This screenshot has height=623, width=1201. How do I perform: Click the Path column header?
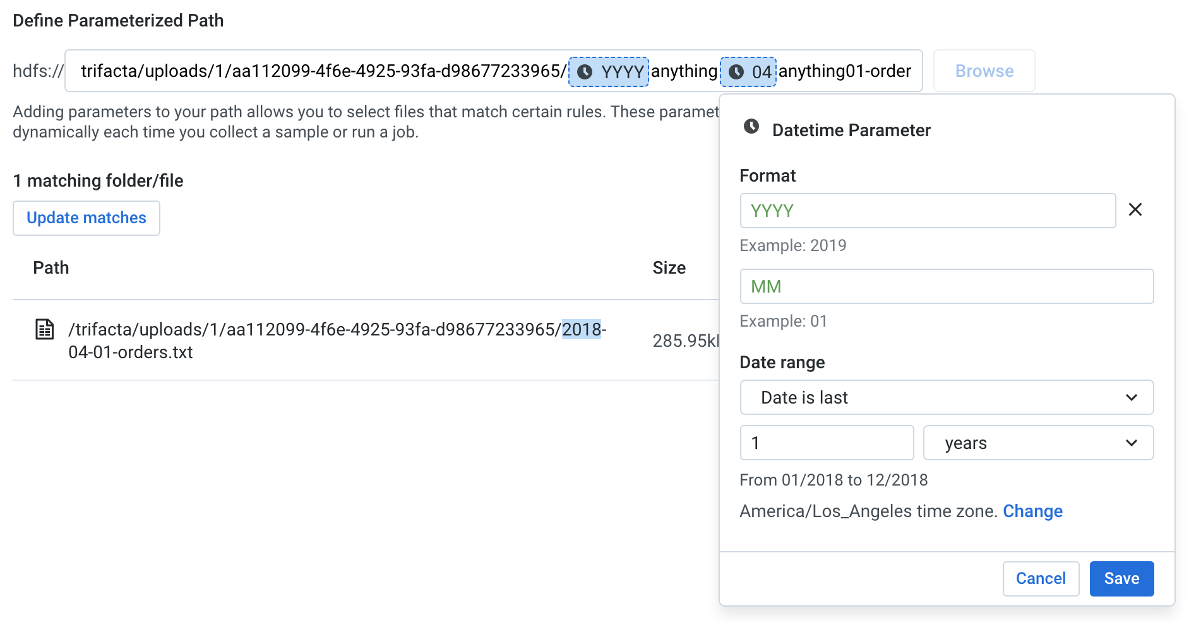tap(51, 267)
